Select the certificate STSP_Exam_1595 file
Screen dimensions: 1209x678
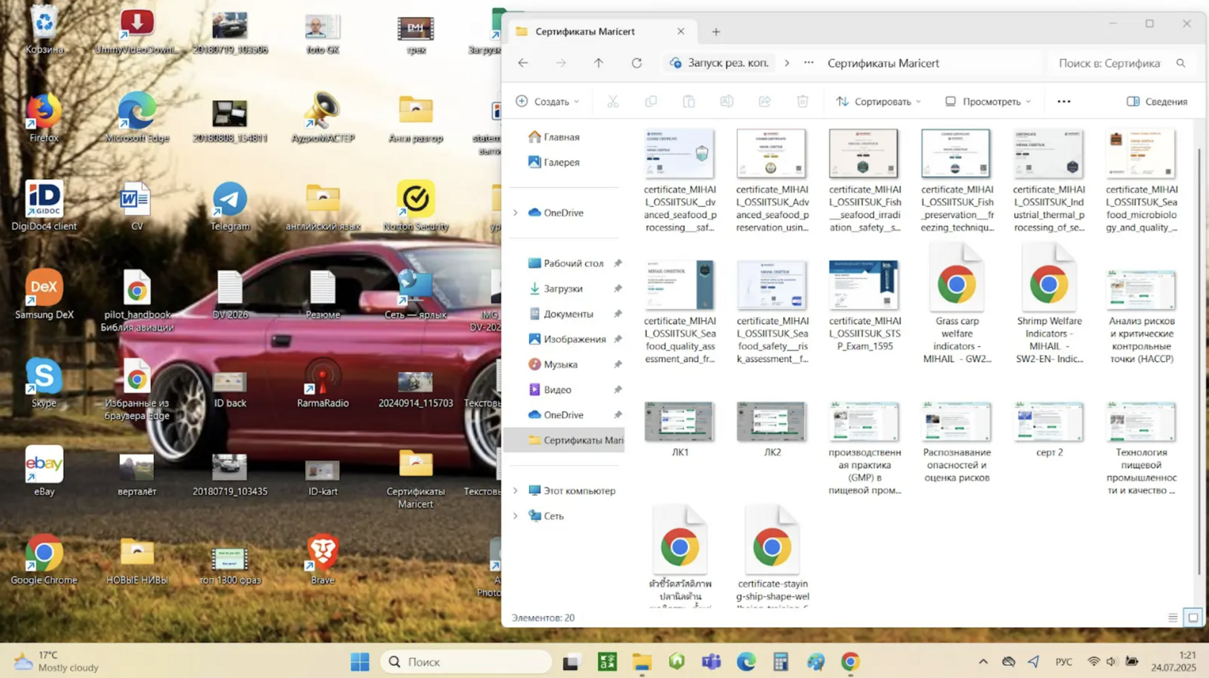click(x=864, y=306)
